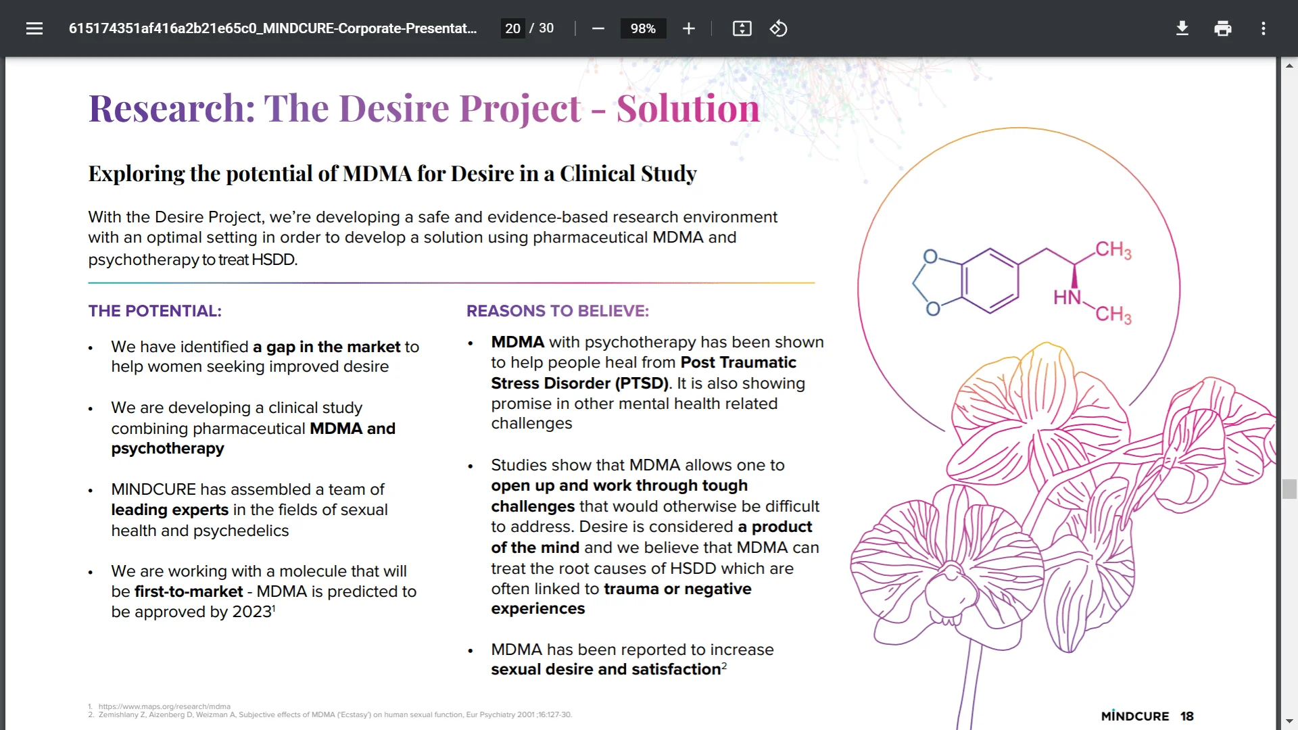The image size is (1298, 730).
Task: Click the fit to page icon
Action: (x=742, y=28)
